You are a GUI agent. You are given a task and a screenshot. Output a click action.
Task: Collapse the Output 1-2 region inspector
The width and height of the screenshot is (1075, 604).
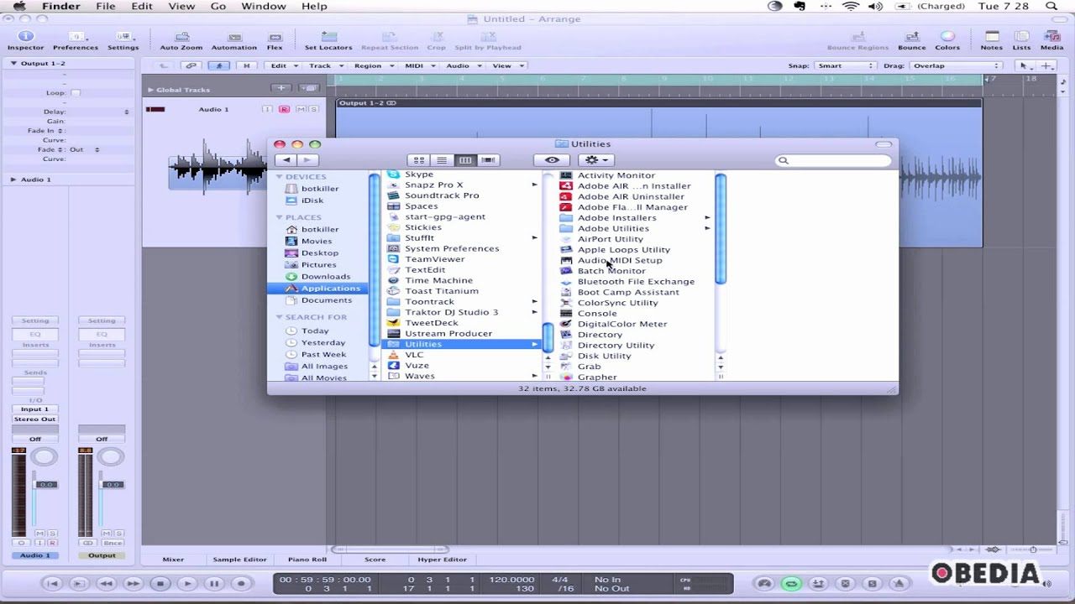[13, 64]
